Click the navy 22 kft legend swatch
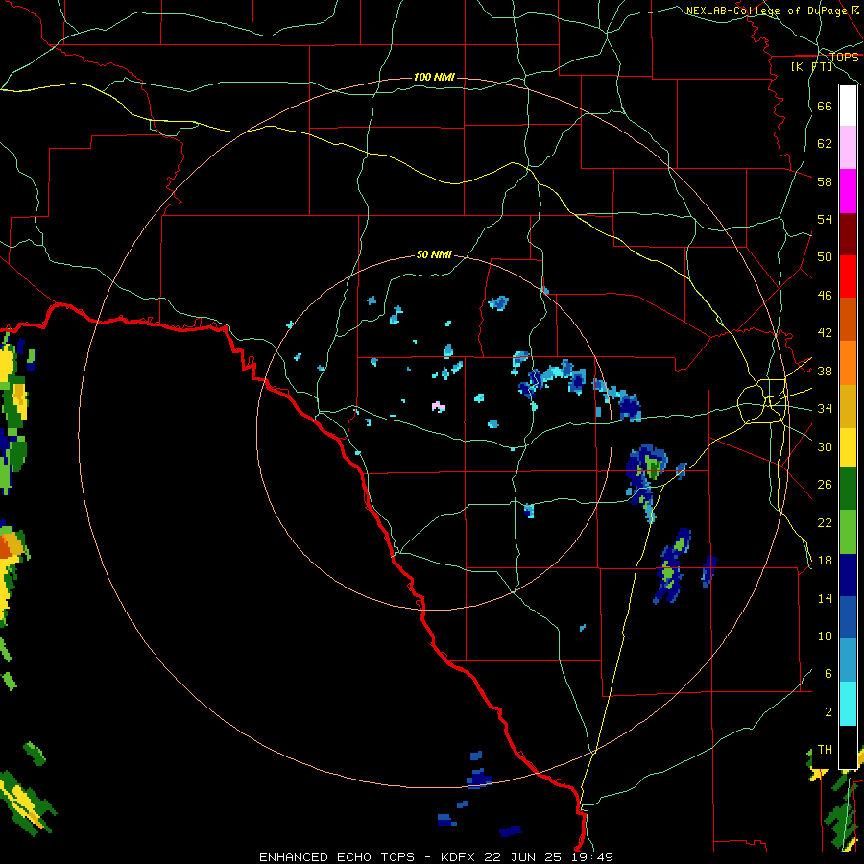864x864 pixels. click(x=848, y=575)
